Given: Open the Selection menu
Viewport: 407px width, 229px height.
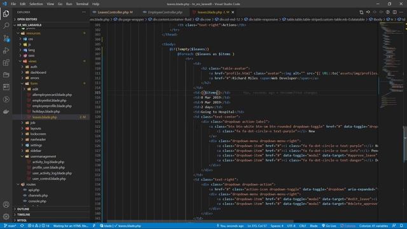Looking at the screenshot, I should click(x=36, y=4).
